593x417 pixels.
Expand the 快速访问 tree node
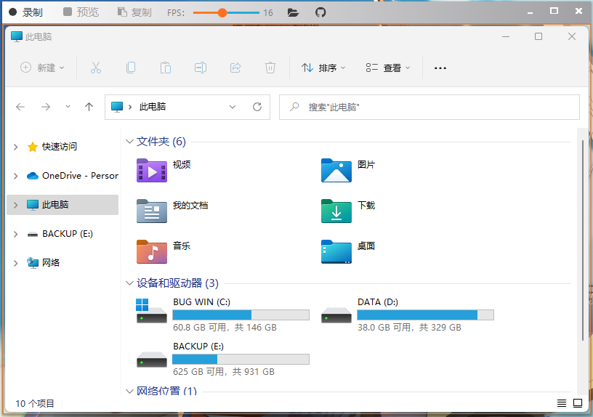click(15, 147)
